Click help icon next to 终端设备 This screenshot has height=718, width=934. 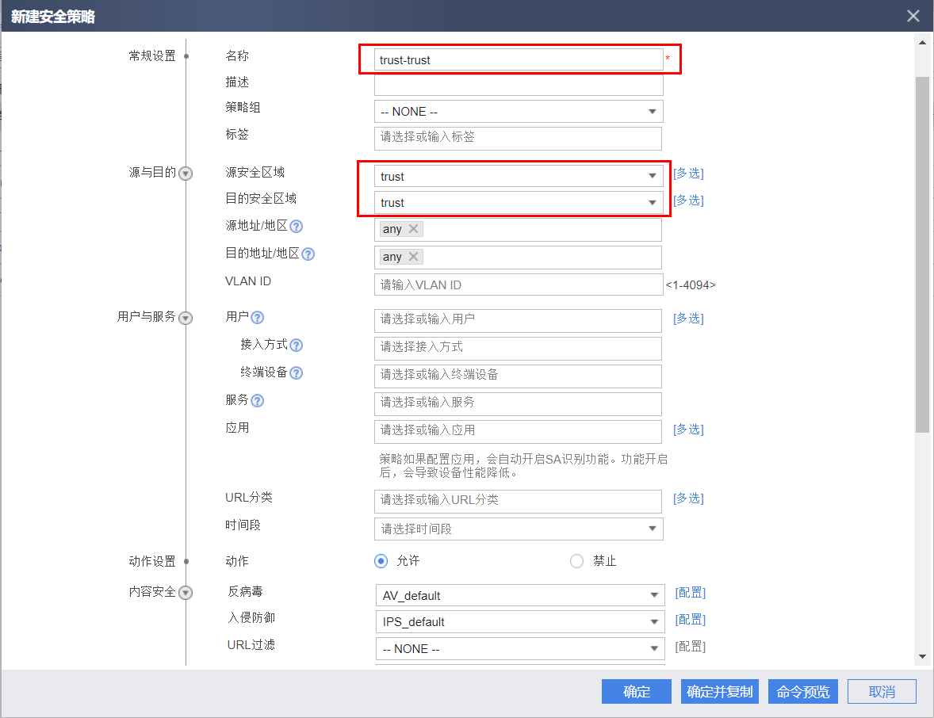coord(296,372)
